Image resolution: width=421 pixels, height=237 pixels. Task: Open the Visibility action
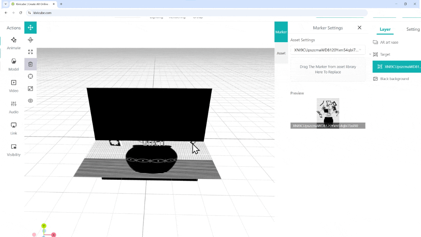point(14,149)
